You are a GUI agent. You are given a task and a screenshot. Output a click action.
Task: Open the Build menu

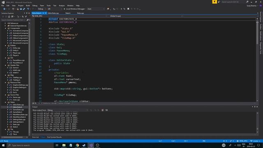click(x=28, y=5)
